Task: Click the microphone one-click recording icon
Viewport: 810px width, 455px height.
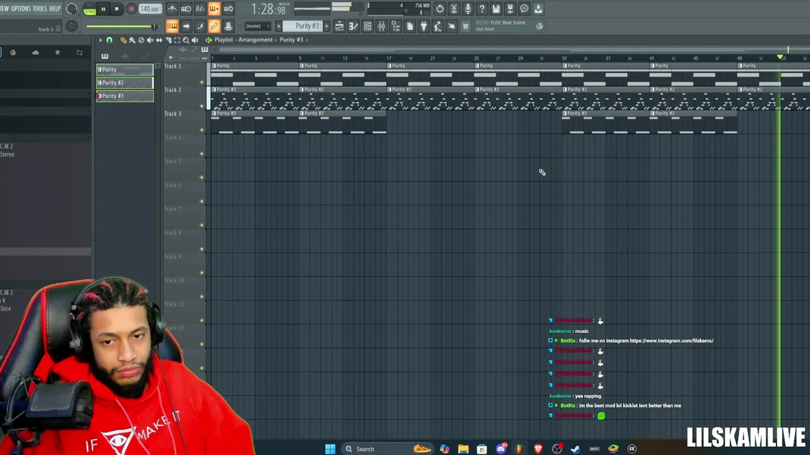Action: coord(468,9)
